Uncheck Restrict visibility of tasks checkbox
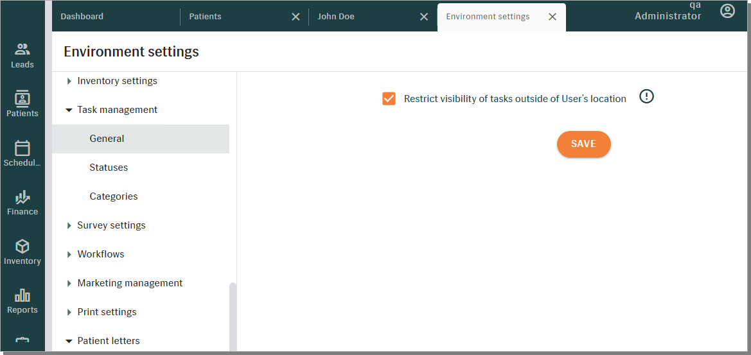The width and height of the screenshot is (751, 355). 389,99
